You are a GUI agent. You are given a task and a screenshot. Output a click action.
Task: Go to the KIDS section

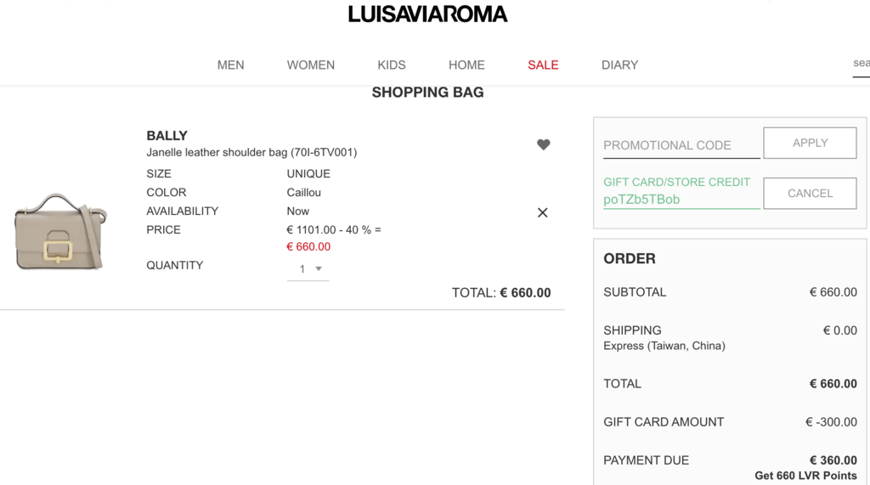[392, 65]
